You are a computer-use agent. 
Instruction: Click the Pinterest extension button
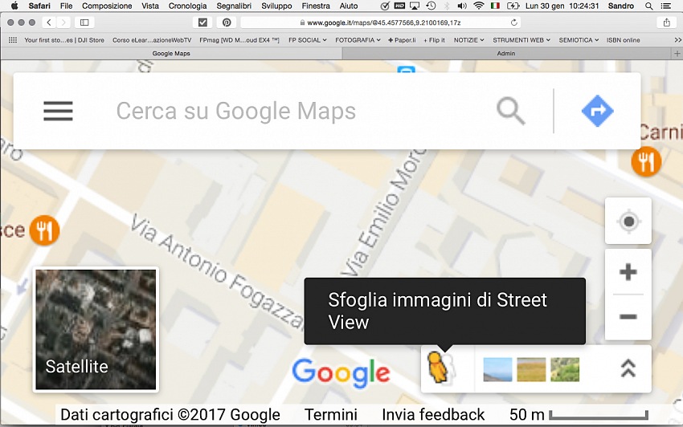pos(227,22)
